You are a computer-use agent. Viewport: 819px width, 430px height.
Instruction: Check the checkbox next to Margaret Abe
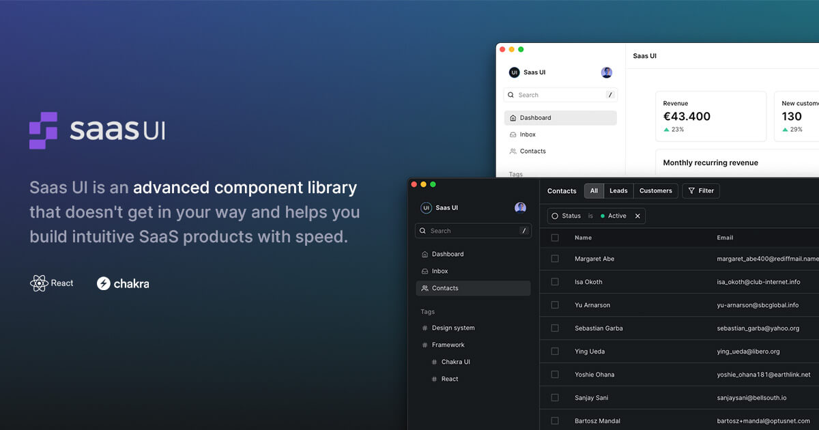click(554, 259)
